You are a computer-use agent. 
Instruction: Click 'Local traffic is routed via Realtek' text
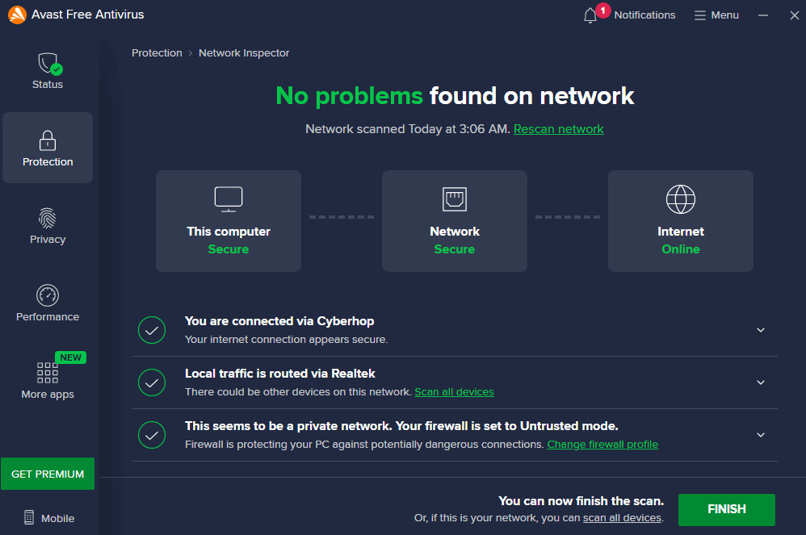(279, 374)
